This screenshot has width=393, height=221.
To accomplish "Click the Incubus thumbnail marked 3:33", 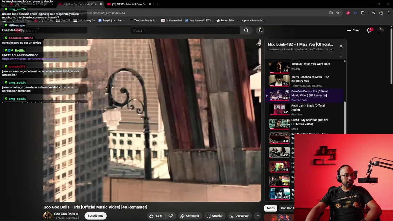I will [279, 67].
